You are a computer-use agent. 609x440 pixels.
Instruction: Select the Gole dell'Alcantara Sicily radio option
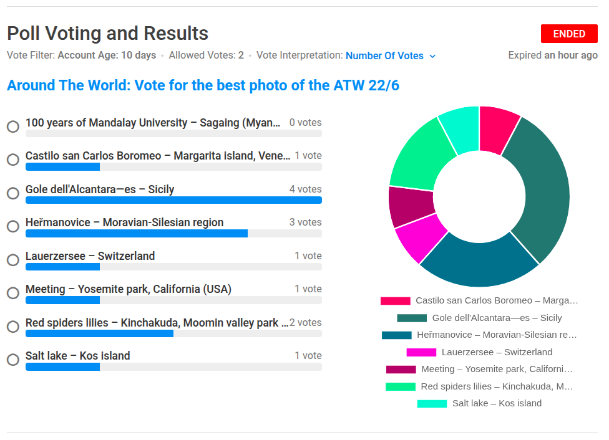pyautogui.click(x=12, y=193)
